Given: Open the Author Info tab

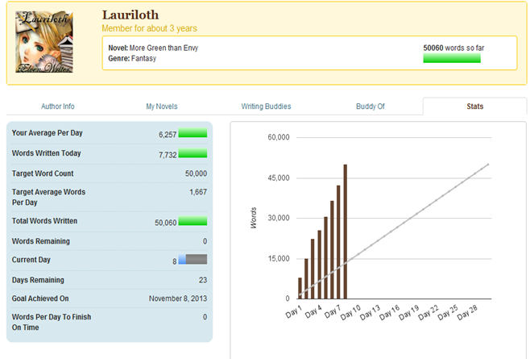Looking at the screenshot, I should (x=58, y=106).
